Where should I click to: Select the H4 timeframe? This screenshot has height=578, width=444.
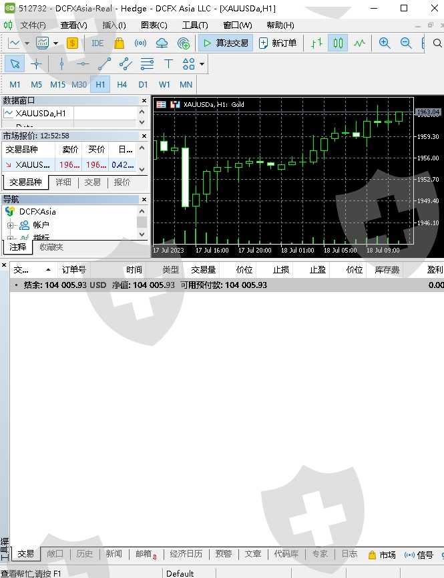point(122,84)
